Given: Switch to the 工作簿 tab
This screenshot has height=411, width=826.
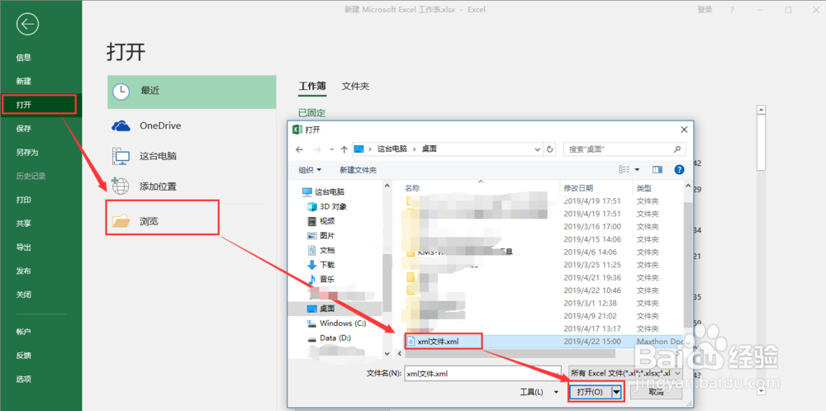Looking at the screenshot, I should pos(312,87).
